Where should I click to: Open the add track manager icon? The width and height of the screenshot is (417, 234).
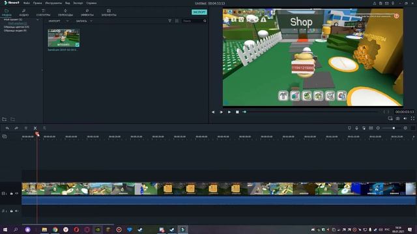coord(5,136)
